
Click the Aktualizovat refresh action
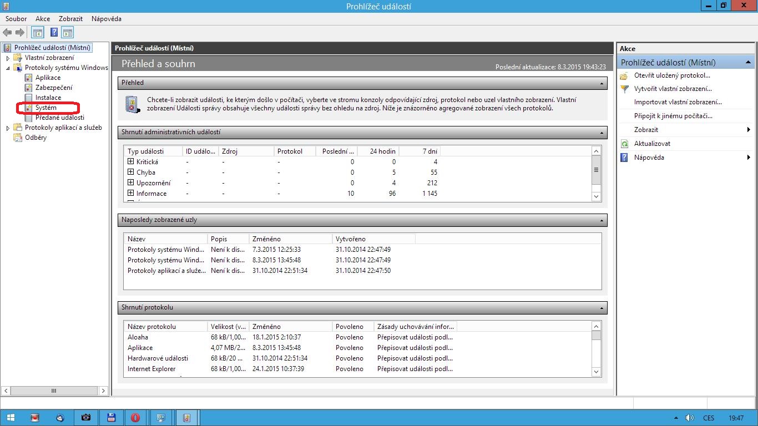click(652, 144)
